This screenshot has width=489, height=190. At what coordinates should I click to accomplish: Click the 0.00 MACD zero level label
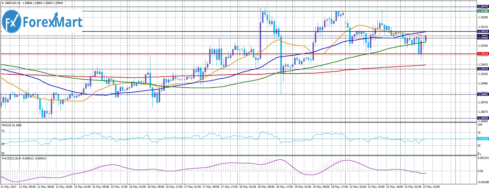[x=480, y=171]
